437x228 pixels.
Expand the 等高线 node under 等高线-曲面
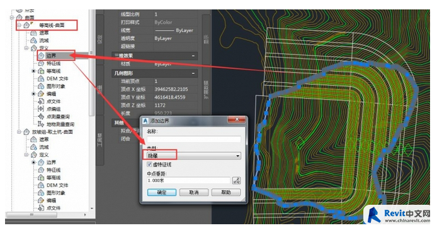(33, 71)
